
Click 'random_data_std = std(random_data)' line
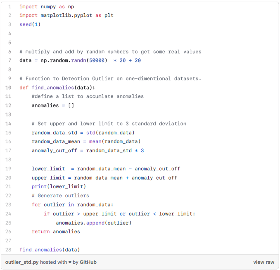pos(83,133)
